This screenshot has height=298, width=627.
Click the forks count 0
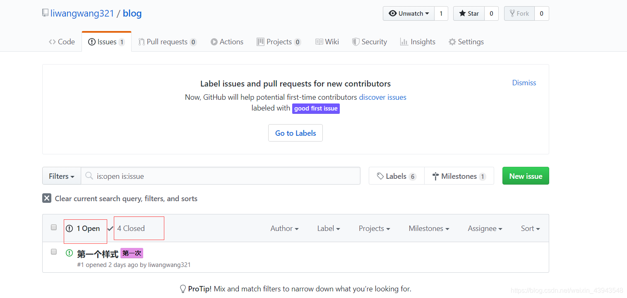[x=541, y=13]
